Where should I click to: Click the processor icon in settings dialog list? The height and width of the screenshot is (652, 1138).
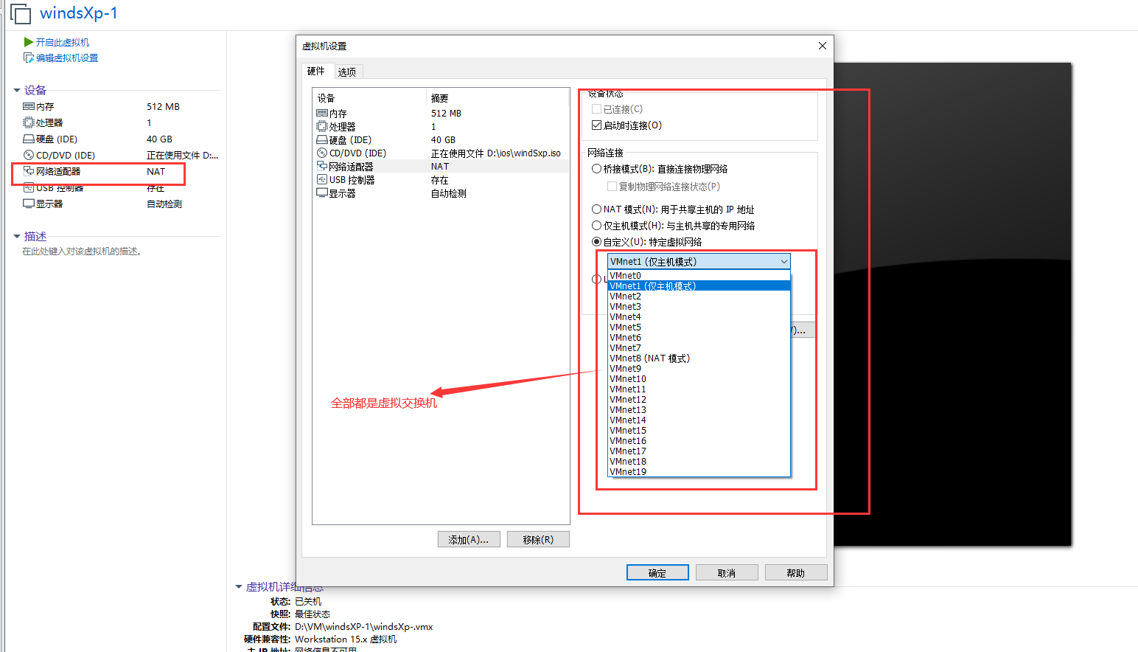click(322, 126)
